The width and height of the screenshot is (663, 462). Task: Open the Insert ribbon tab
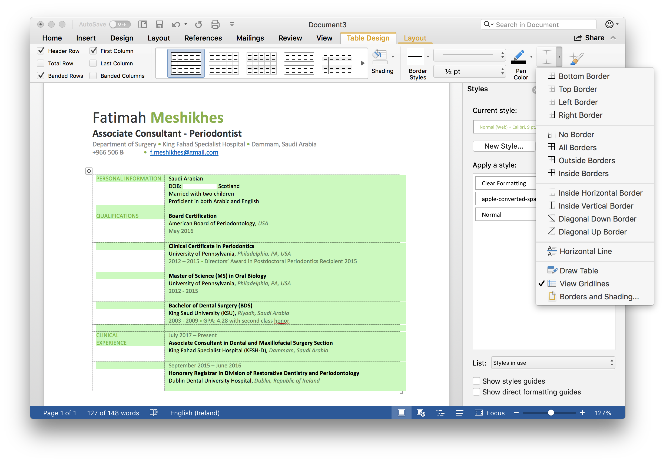86,38
